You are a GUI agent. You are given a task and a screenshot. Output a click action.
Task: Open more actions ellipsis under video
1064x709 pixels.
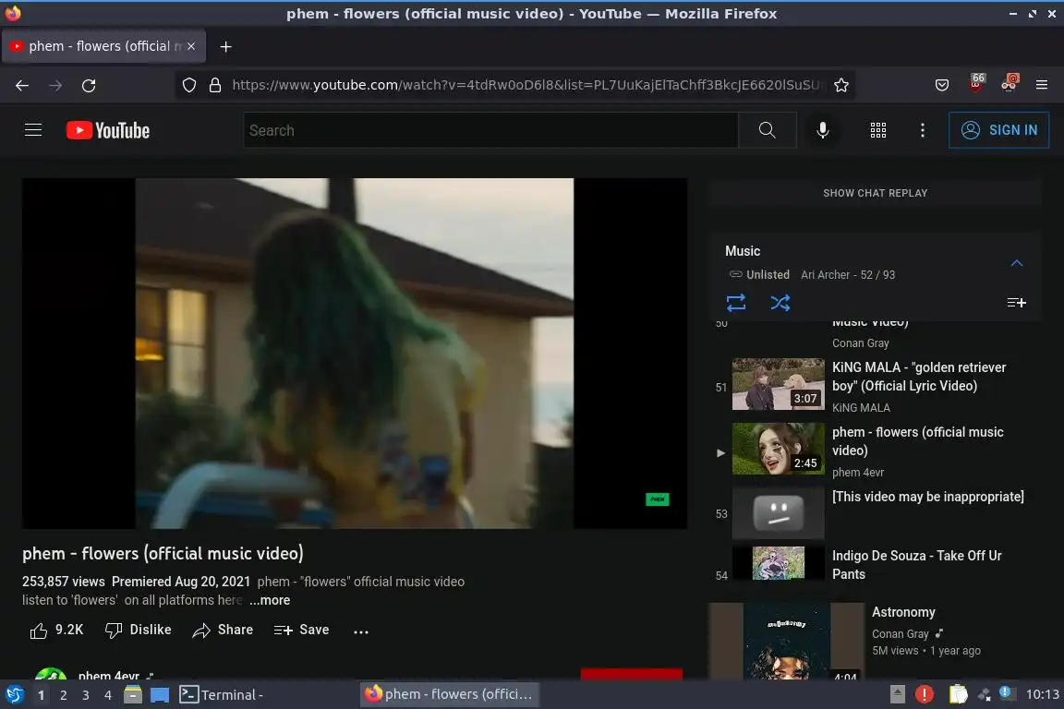[x=361, y=631]
